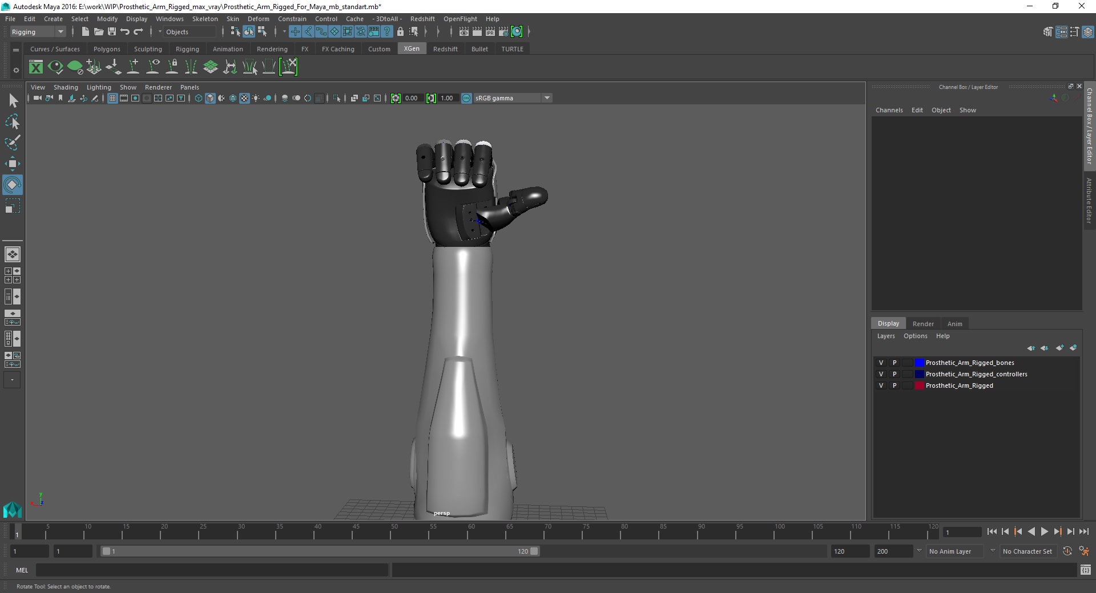
Task: Open Animation Preferences icon
Action: [1084, 551]
